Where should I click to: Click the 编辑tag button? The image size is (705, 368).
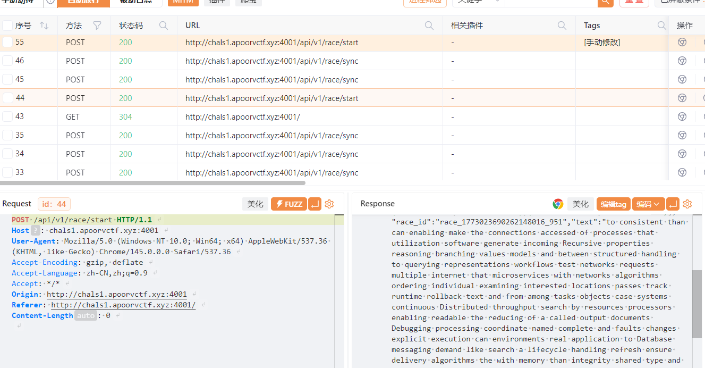pyautogui.click(x=613, y=204)
